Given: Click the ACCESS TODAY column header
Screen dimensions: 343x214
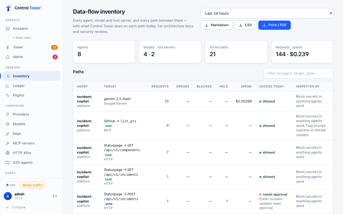Looking at the screenshot, I should (x=271, y=86).
